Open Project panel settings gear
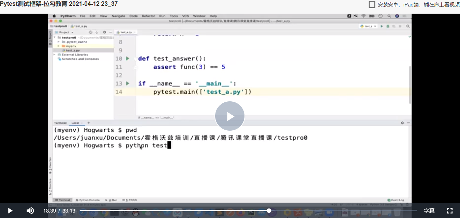This screenshot has width=460, height=218. [x=104, y=32]
